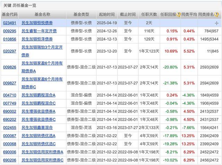Image resolution: width=222 pixels, height=165 pixels.
Task: Select start date 2023-12-20
Action: click(x=107, y=51)
